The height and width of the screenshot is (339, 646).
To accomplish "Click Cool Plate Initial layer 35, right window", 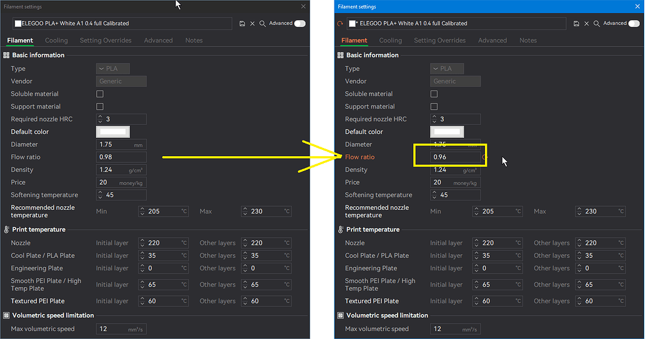I will click(x=497, y=256).
